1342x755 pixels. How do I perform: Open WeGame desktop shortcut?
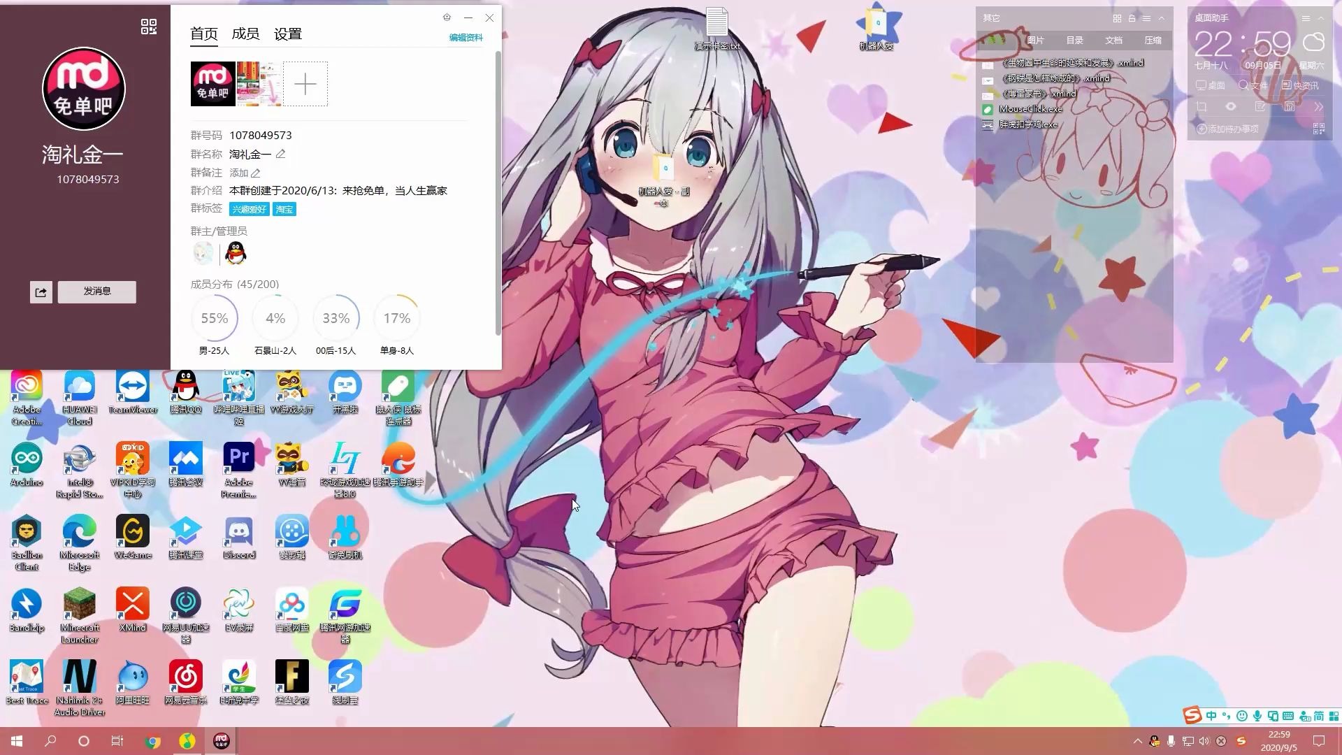(133, 538)
